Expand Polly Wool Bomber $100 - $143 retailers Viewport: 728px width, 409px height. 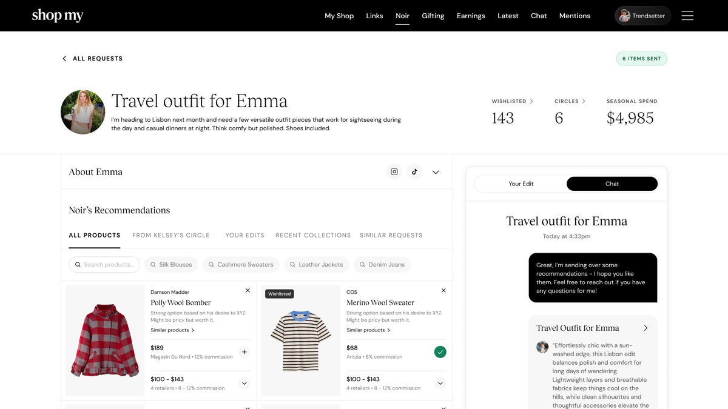(x=244, y=383)
